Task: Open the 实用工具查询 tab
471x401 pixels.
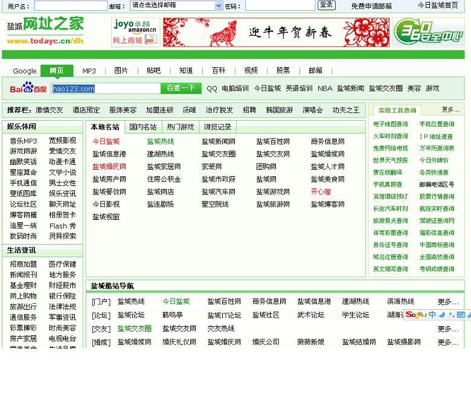Action: pyautogui.click(x=397, y=111)
